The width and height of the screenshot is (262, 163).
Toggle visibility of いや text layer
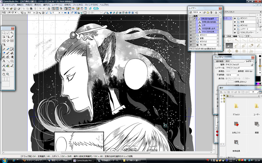click(x=191, y=25)
